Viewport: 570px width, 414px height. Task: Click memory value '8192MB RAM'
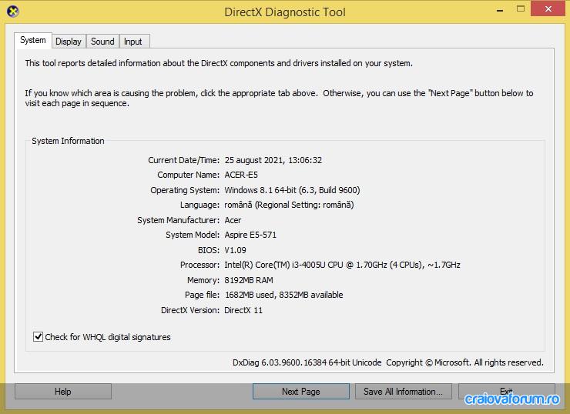click(x=249, y=280)
